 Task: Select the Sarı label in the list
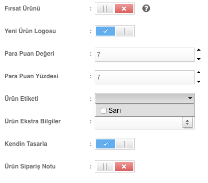coord(114,110)
